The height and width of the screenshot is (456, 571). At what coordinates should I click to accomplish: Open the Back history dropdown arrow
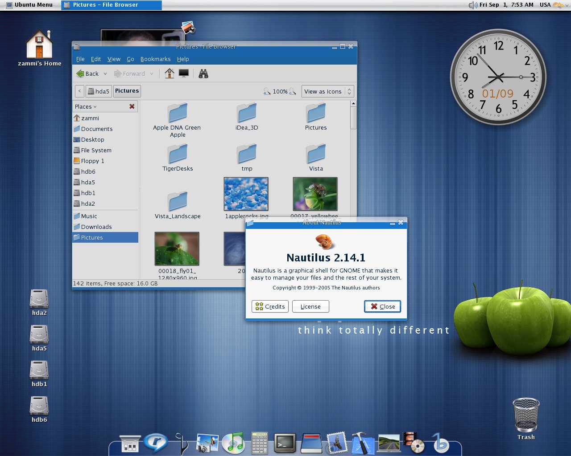pos(105,74)
